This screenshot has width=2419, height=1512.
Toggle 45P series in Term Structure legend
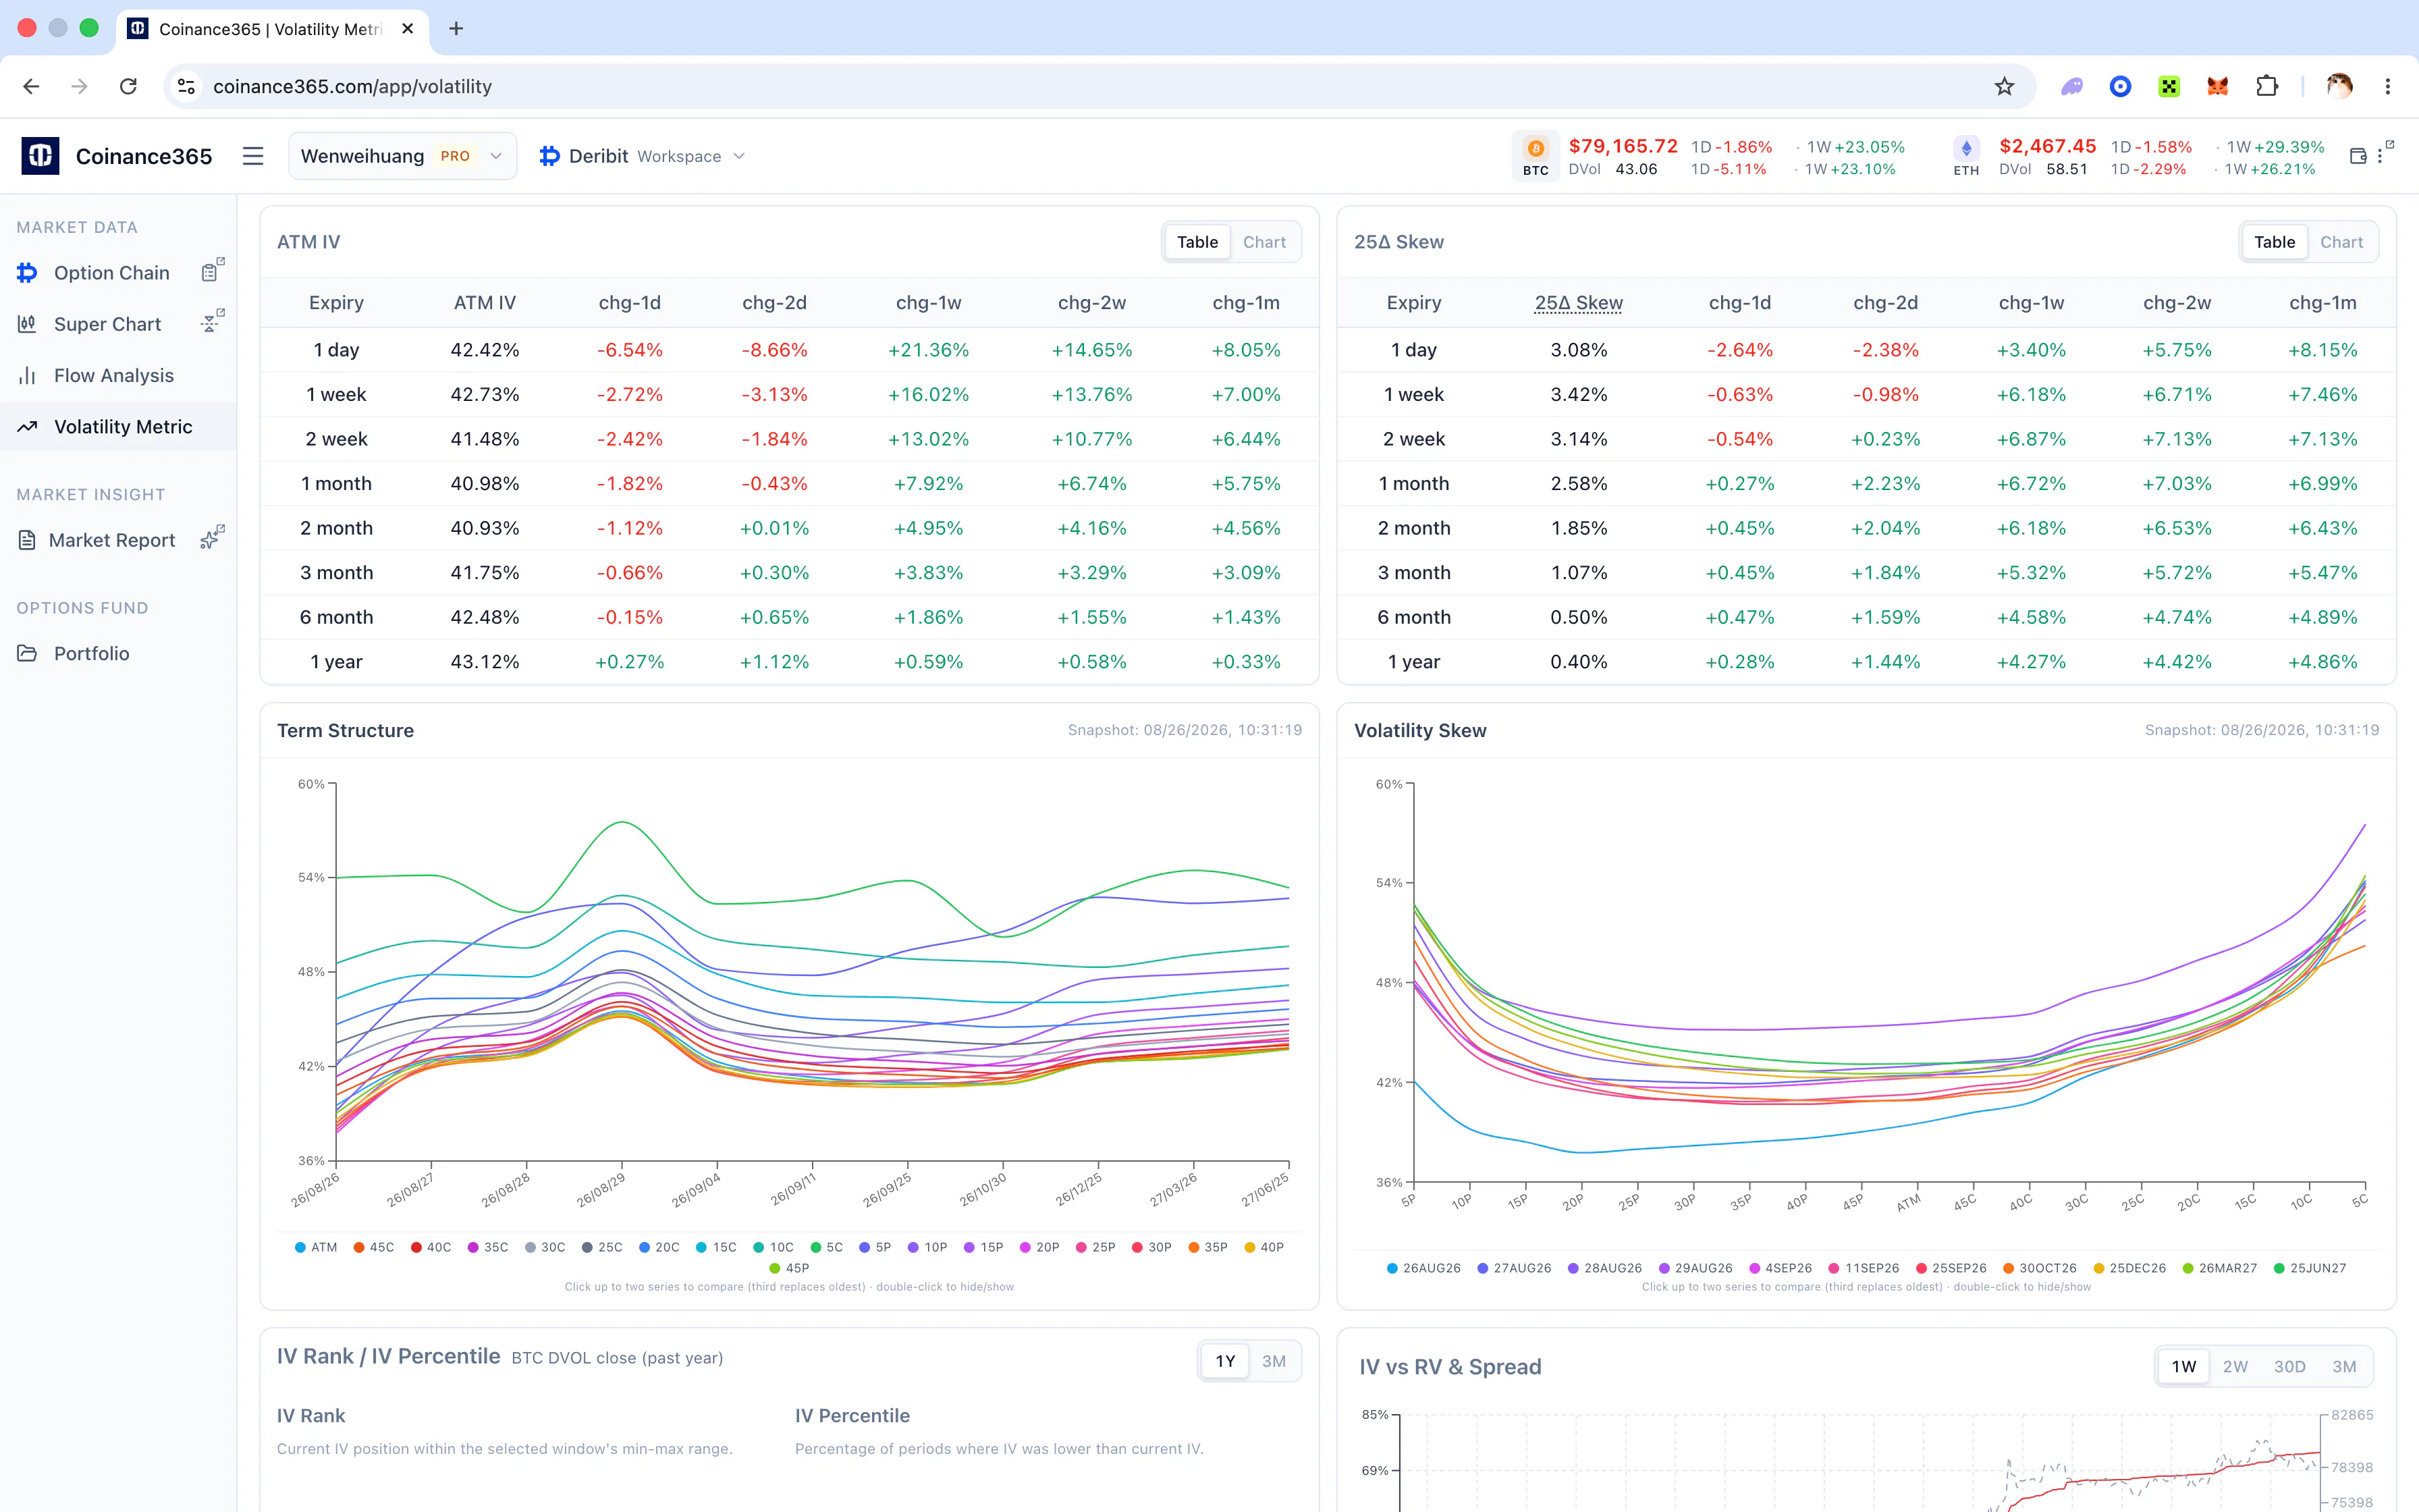point(789,1268)
